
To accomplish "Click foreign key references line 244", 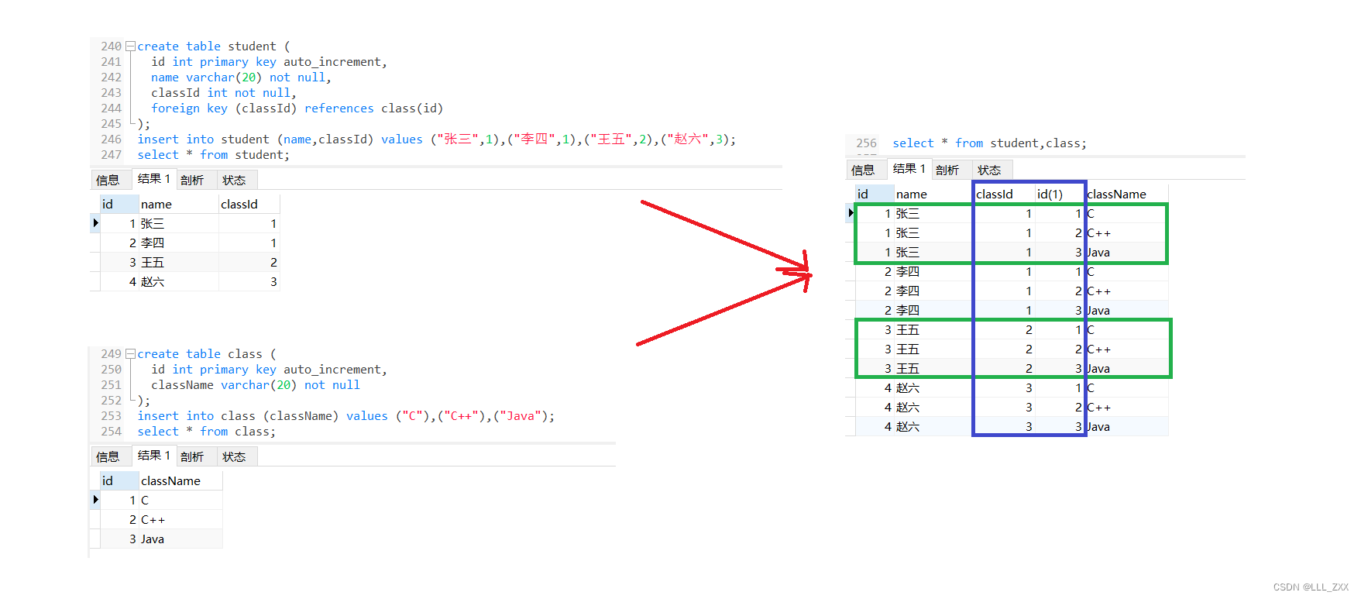I will pyautogui.click(x=297, y=108).
